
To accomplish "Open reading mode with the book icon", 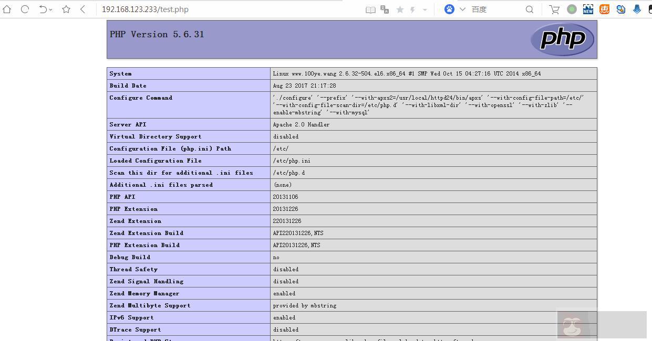I will coord(371,9).
